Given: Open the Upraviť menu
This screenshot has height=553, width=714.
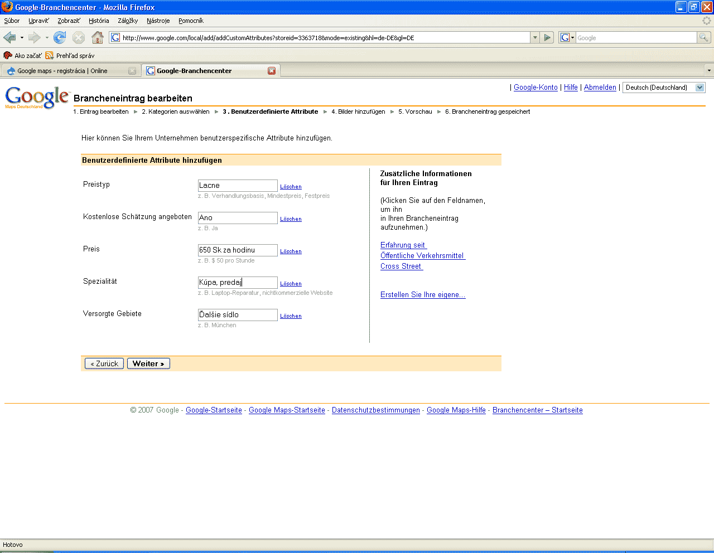Looking at the screenshot, I should (x=38, y=21).
